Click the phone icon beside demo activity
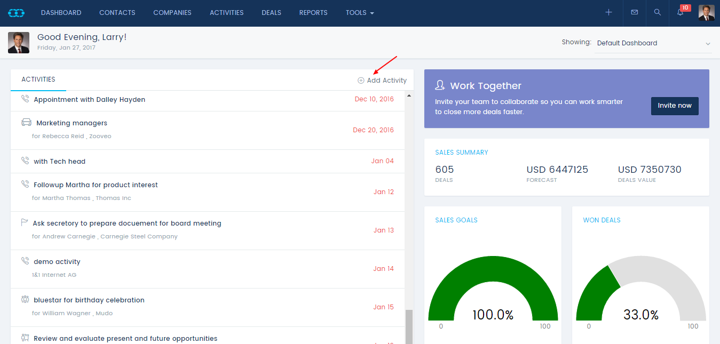The height and width of the screenshot is (344, 720). pyautogui.click(x=25, y=261)
